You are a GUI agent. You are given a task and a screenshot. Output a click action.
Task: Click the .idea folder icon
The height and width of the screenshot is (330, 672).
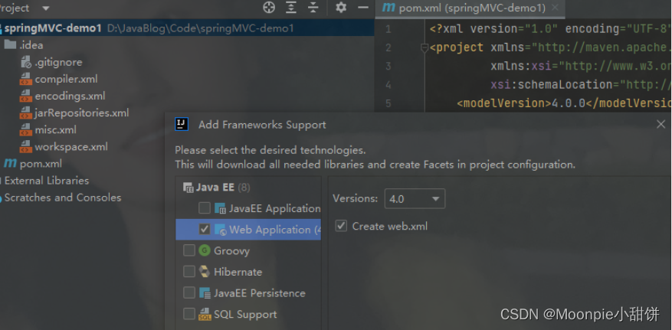tap(10, 44)
